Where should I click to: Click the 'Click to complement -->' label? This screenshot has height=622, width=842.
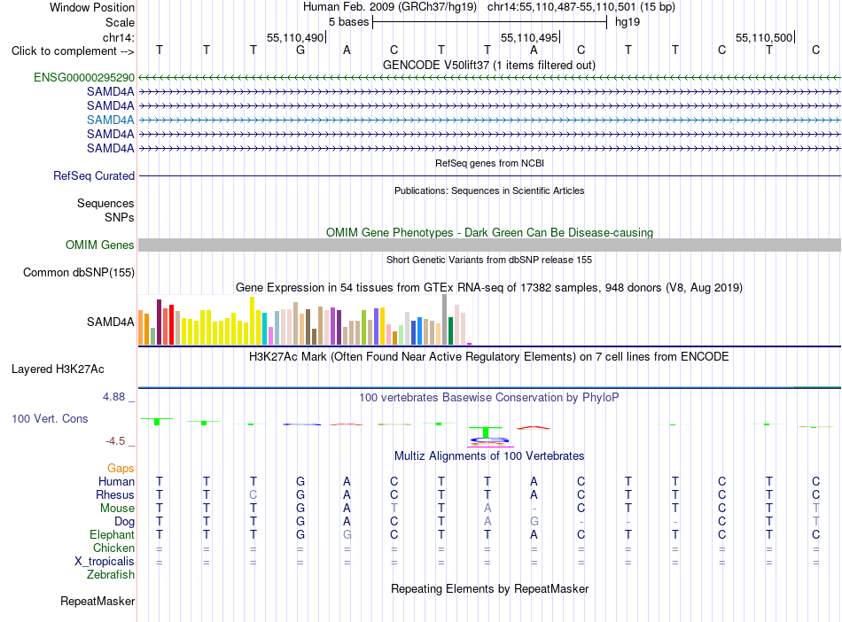coord(73,51)
